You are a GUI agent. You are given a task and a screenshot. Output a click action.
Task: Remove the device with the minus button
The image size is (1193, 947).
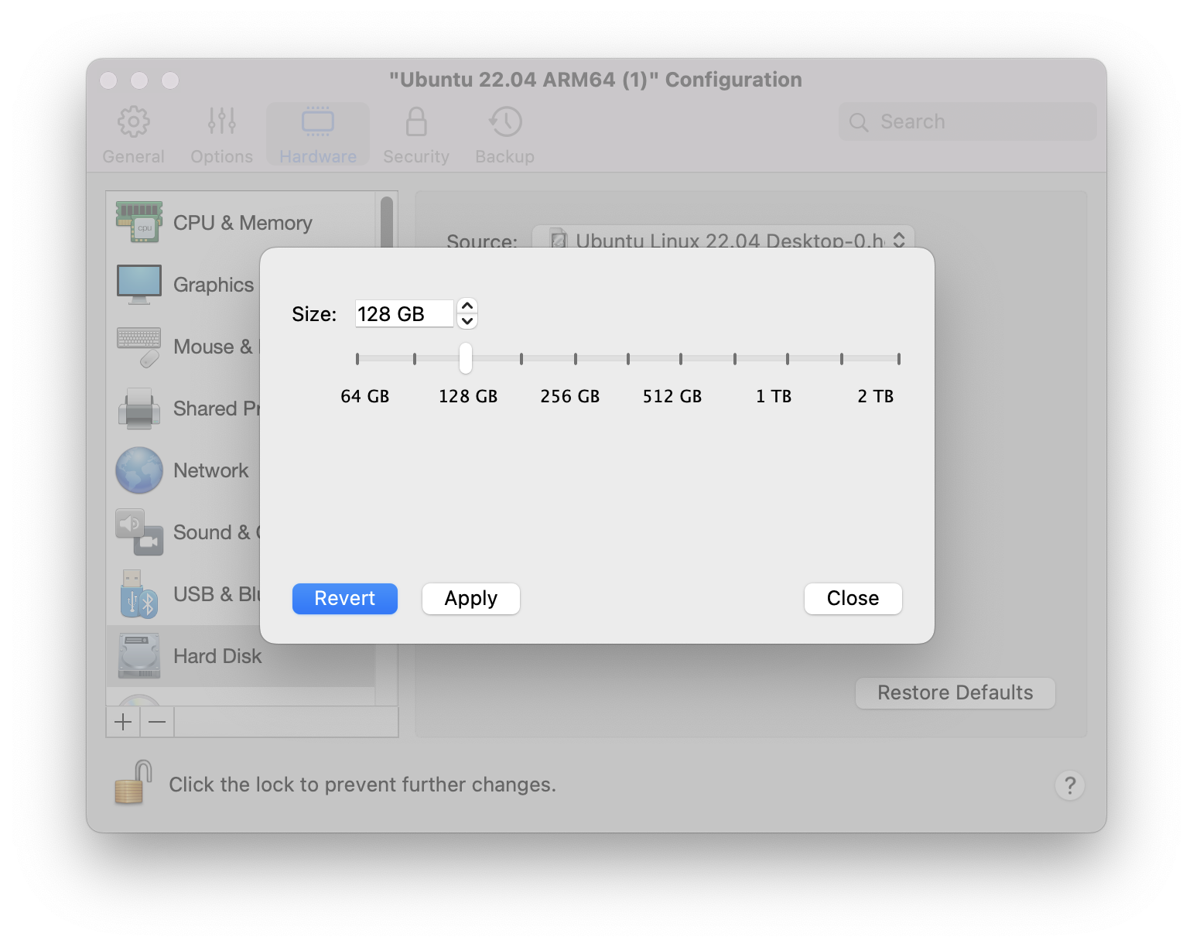157,723
